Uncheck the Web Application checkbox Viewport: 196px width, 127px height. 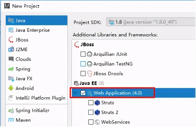(x=83, y=93)
